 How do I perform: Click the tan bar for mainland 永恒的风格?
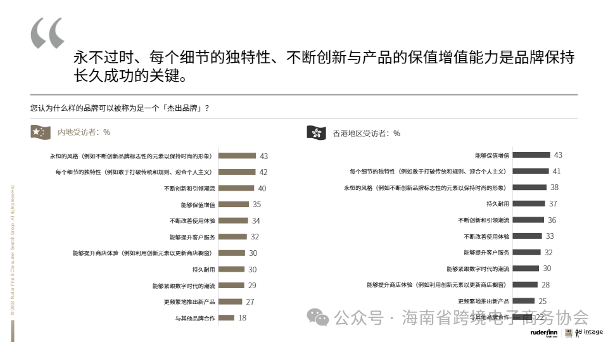point(237,156)
